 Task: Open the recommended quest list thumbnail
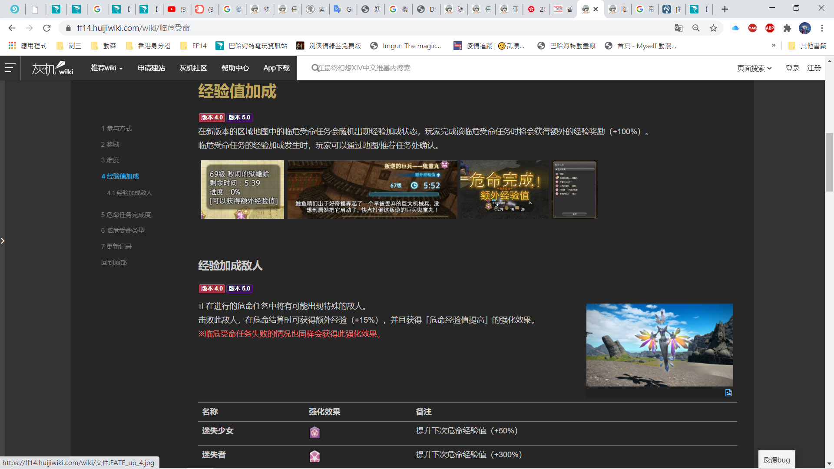click(x=575, y=190)
